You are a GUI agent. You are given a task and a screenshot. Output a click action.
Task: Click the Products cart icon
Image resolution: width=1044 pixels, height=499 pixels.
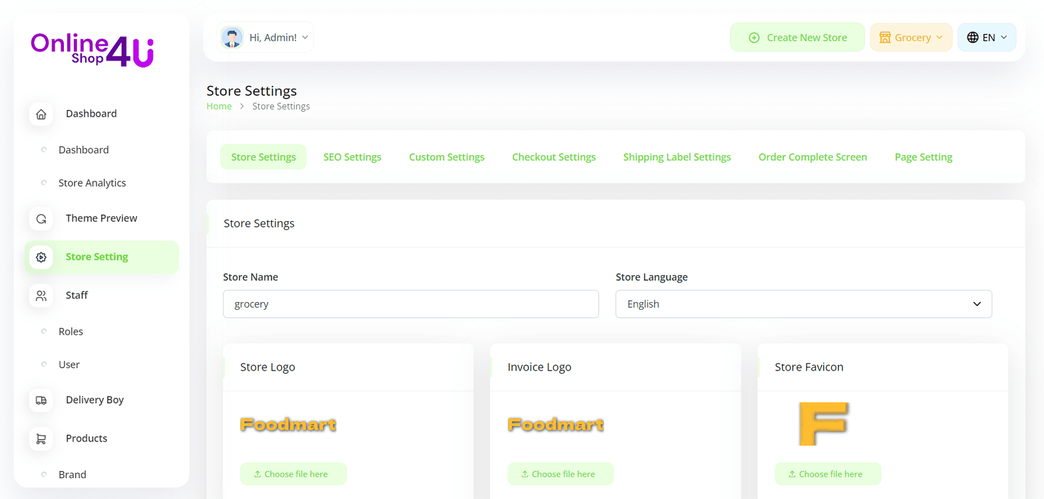coord(41,438)
